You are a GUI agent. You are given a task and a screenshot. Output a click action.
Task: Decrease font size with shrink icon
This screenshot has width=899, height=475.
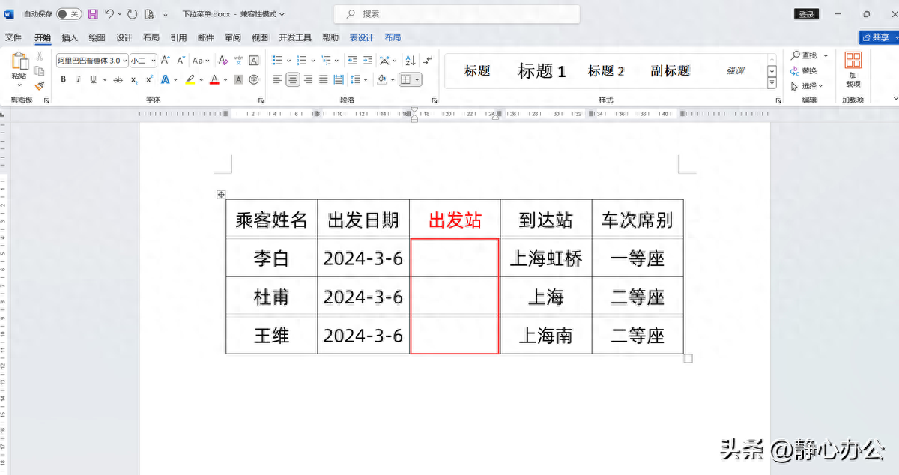click(180, 61)
